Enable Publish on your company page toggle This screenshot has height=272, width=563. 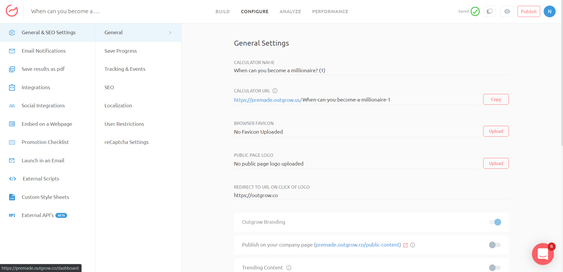click(x=495, y=245)
